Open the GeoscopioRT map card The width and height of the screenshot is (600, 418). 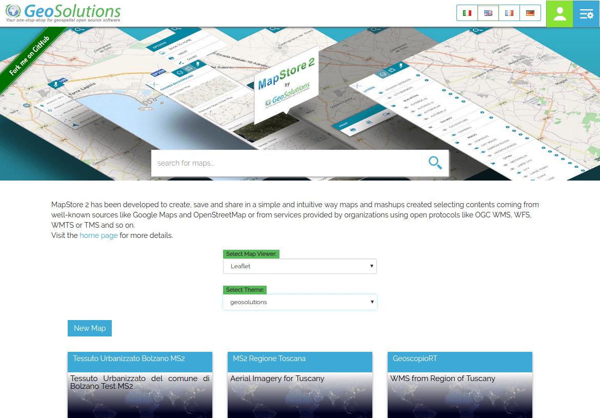tap(460, 359)
